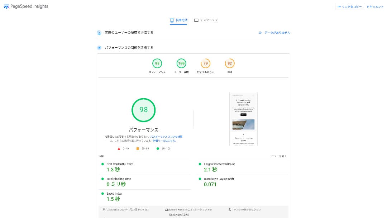The width and height of the screenshot is (387, 218).
Task: Select the 82 SEO score gauge
Action: click(230, 64)
